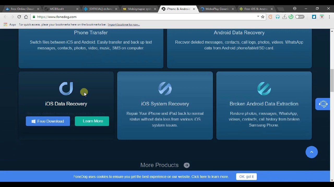Close the dr.fone tab
334x187 pixels.
click(x=116, y=9)
